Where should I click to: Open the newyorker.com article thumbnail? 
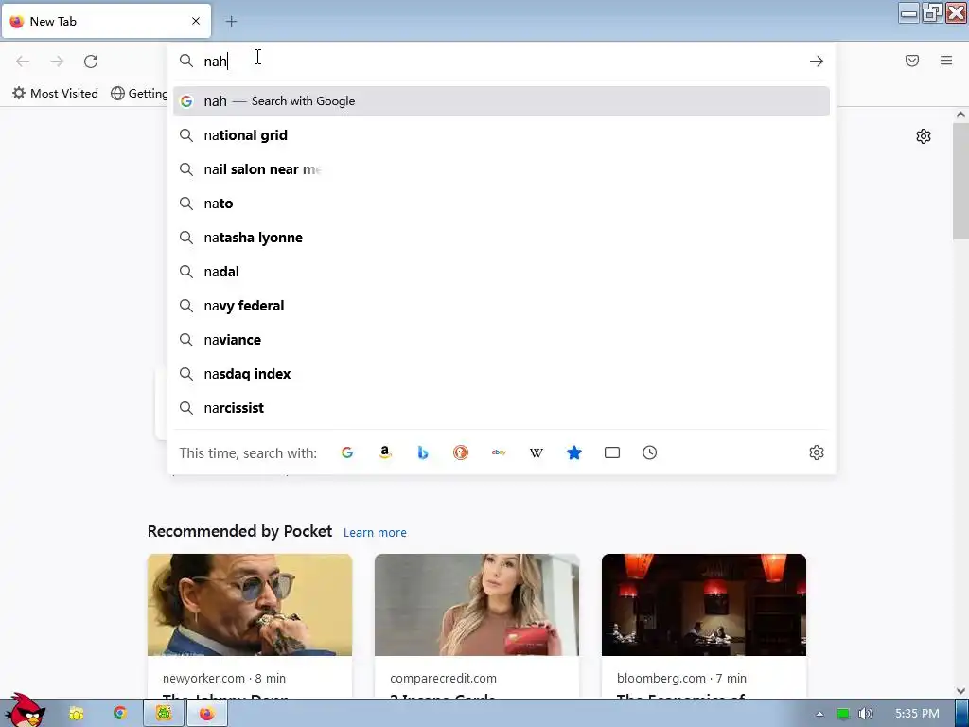(x=250, y=605)
